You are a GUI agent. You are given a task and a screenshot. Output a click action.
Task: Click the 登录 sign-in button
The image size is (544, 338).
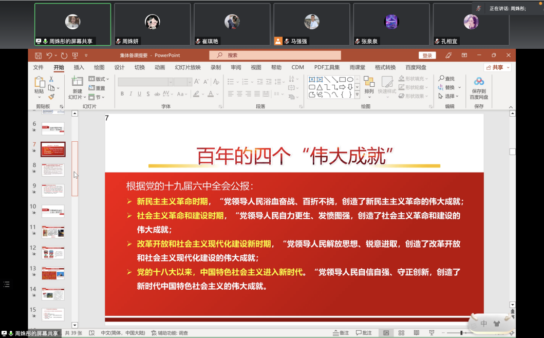427,55
